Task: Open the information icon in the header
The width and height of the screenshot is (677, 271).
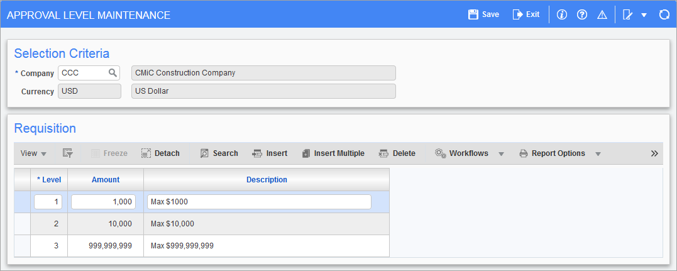Action: click(562, 14)
